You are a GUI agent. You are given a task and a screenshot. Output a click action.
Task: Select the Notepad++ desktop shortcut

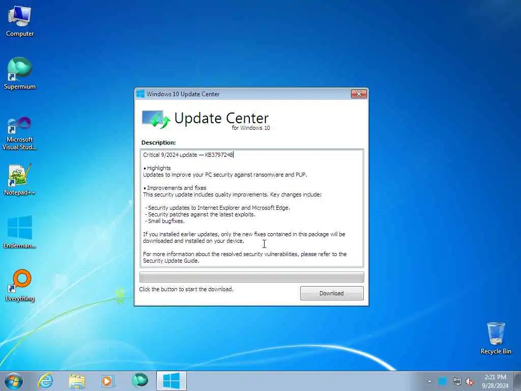point(20,180)
